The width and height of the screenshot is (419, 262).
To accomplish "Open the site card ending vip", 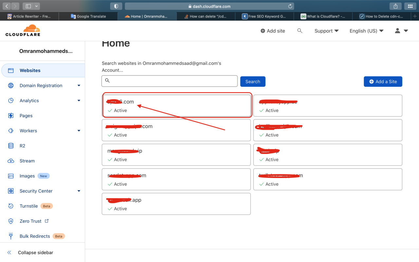I will click(x=176, y=155).
